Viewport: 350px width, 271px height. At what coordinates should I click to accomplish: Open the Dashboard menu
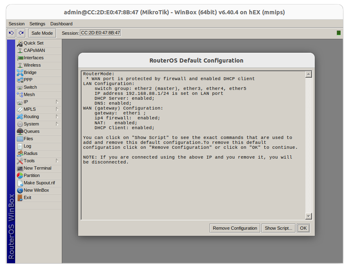[x=61, y=24]
